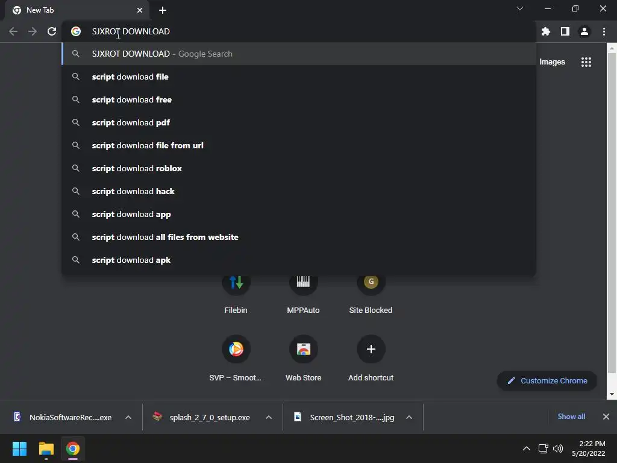This screenshot has width=617, height=463.
Task: Click Show all downloads link
Action: tap(571, 417)
